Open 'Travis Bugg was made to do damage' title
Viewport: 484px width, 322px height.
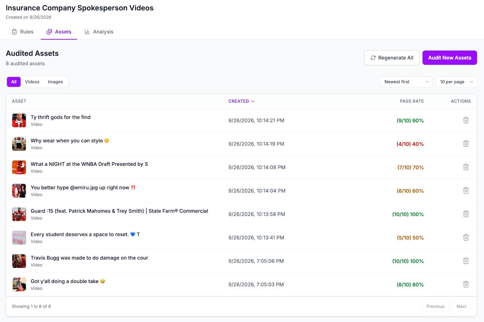[89, 258]
